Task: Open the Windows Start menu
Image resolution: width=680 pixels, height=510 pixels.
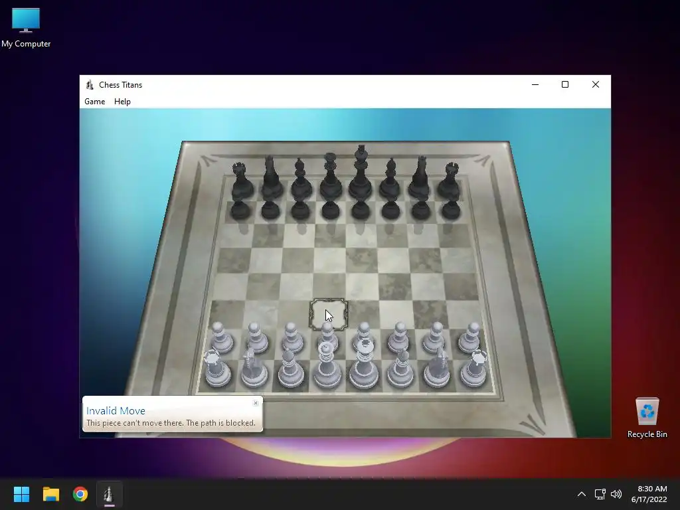Action: pyautogui.click(x=21, y=494)
